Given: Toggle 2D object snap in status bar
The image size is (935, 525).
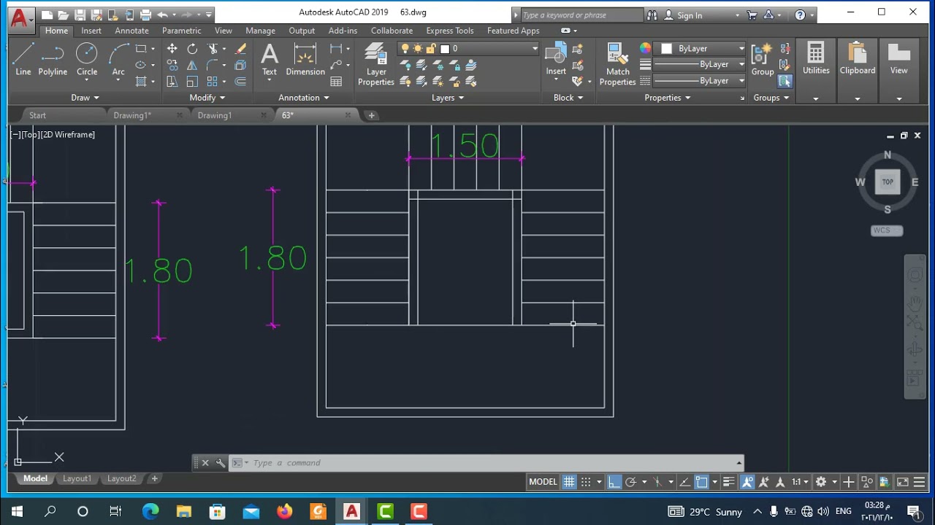Looking at the screenshot, I should [702, 482].
